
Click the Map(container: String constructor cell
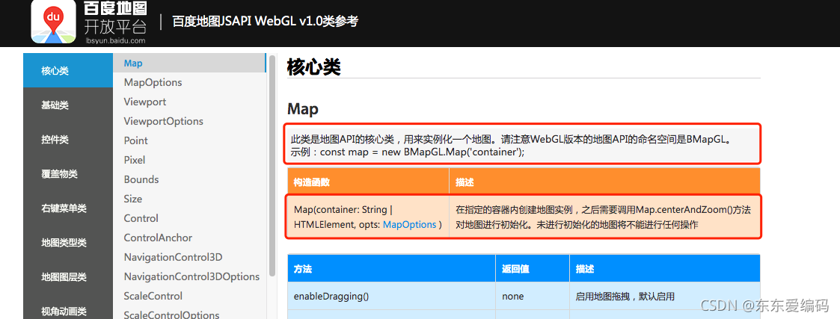369,217
